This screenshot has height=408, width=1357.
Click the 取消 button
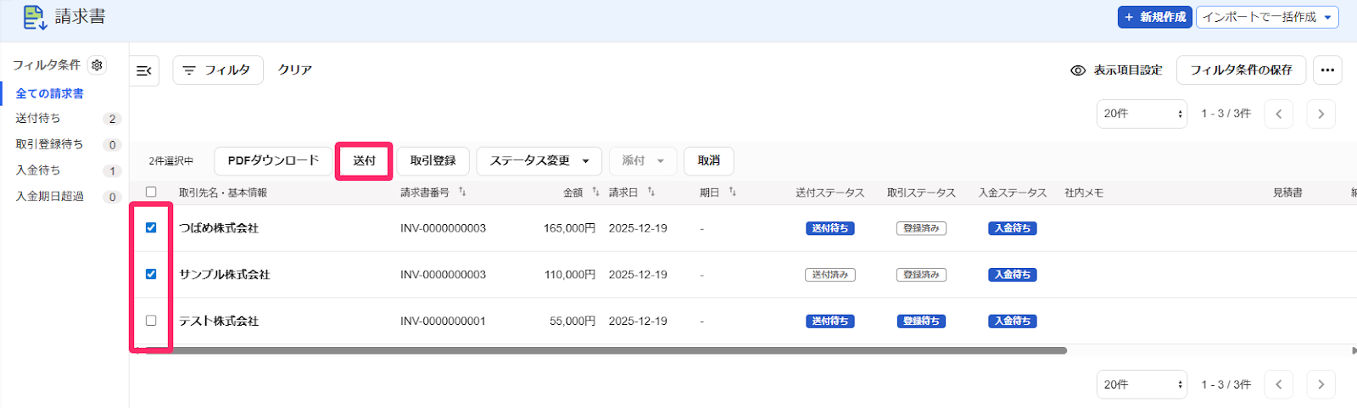pyautogui.click(x=709, y=161)
